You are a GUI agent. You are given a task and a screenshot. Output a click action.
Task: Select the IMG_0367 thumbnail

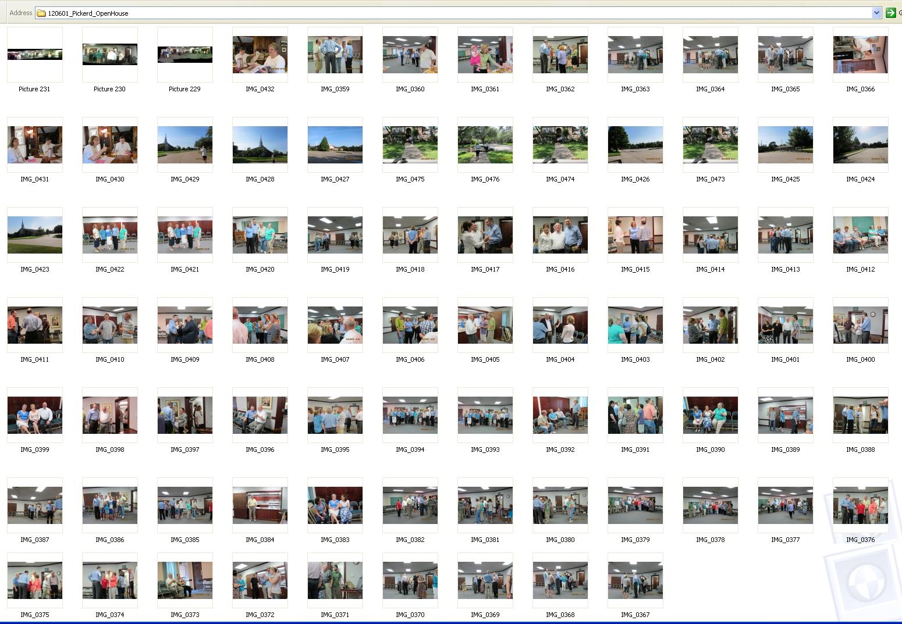[635, 580]
